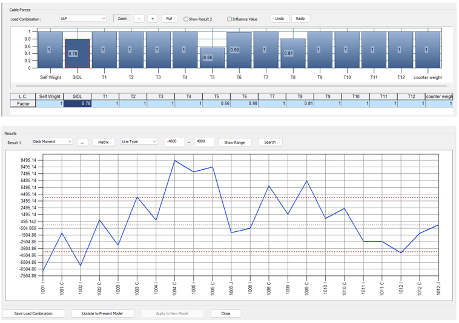Click Update to Present Model

(102, 313)
